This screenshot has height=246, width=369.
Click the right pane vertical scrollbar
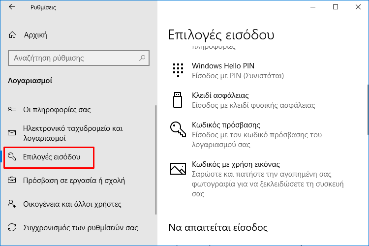368,109
